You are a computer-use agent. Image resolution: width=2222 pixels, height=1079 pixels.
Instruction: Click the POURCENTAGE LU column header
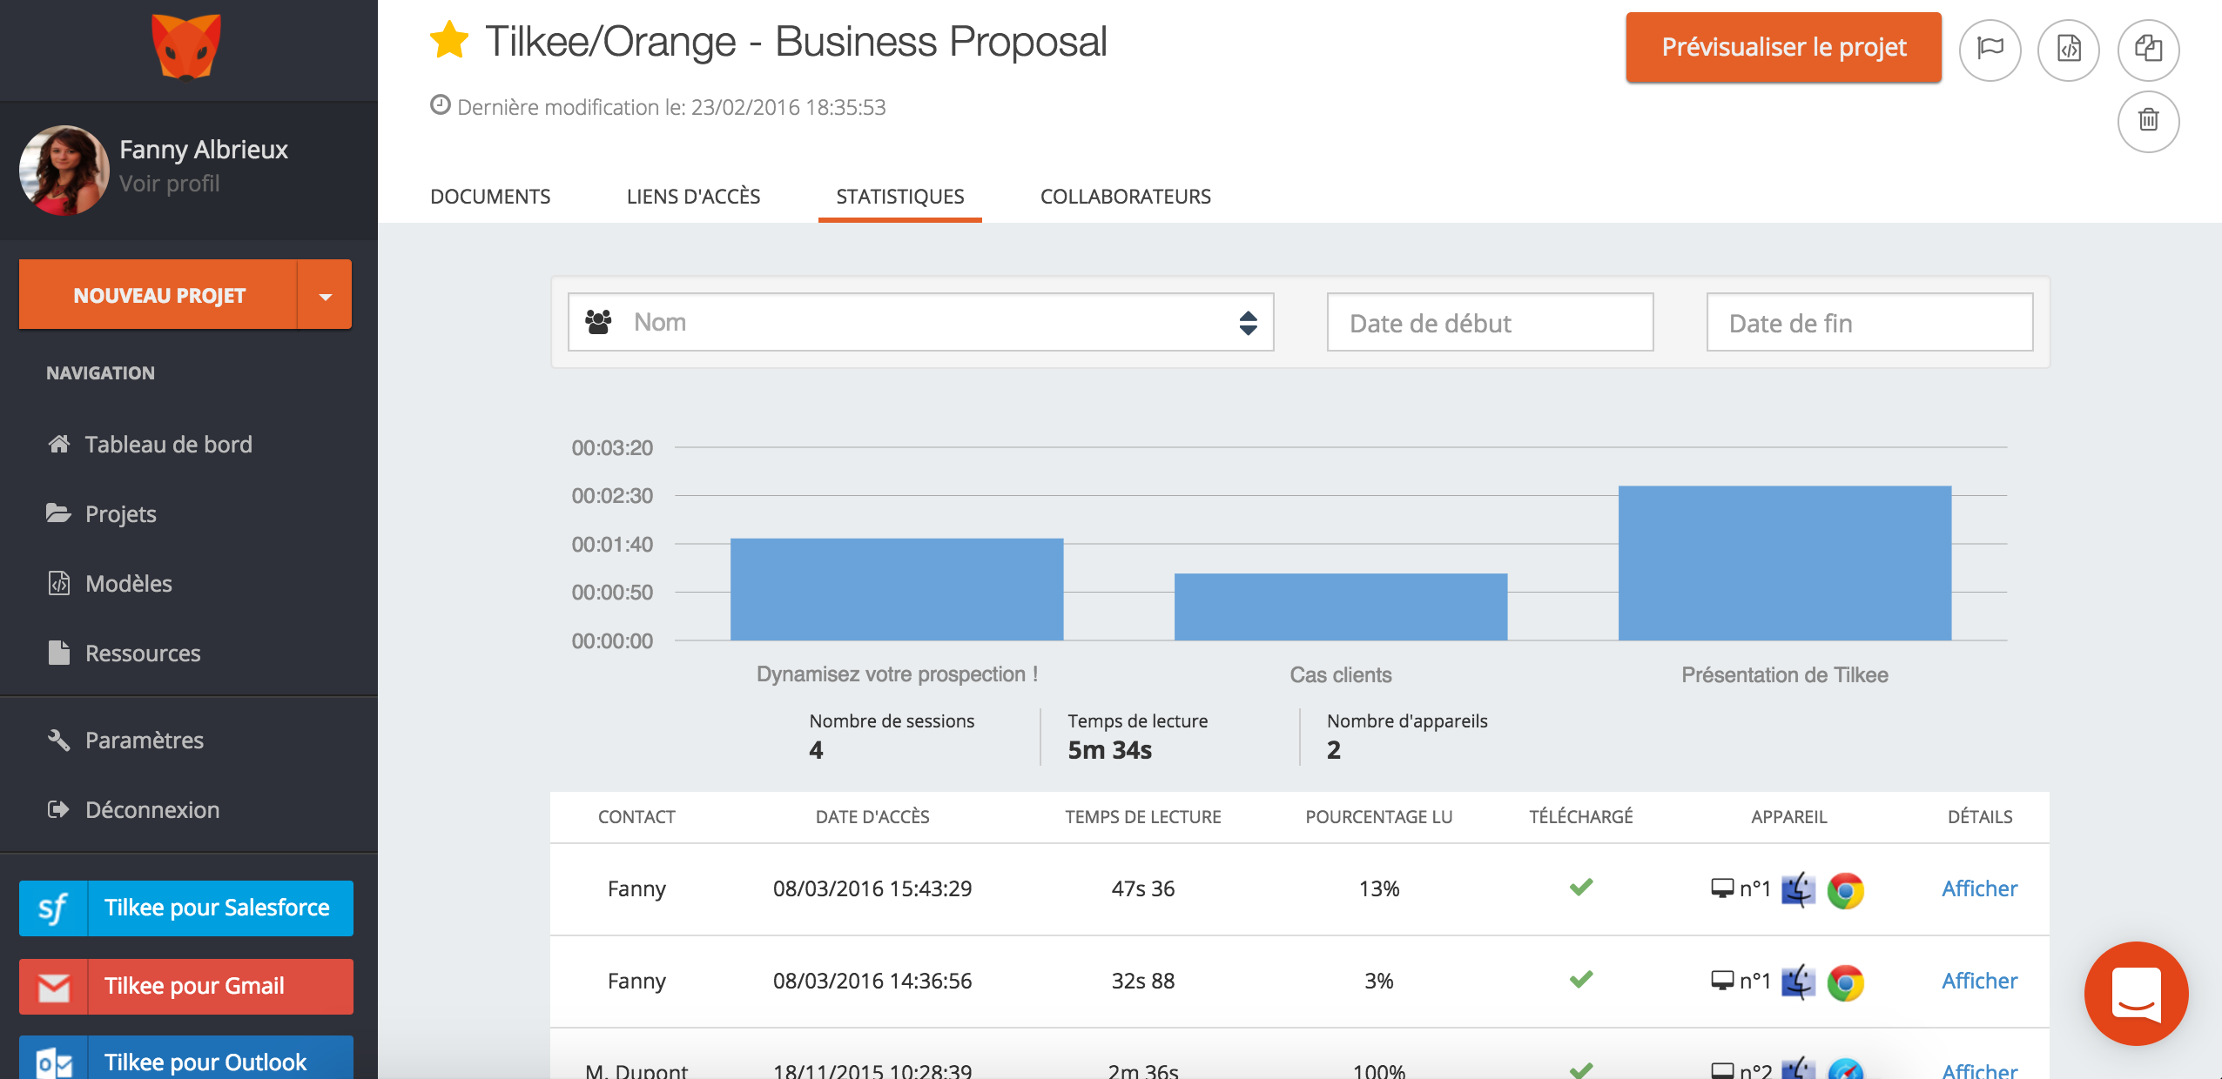click(x=1379, y=816)
